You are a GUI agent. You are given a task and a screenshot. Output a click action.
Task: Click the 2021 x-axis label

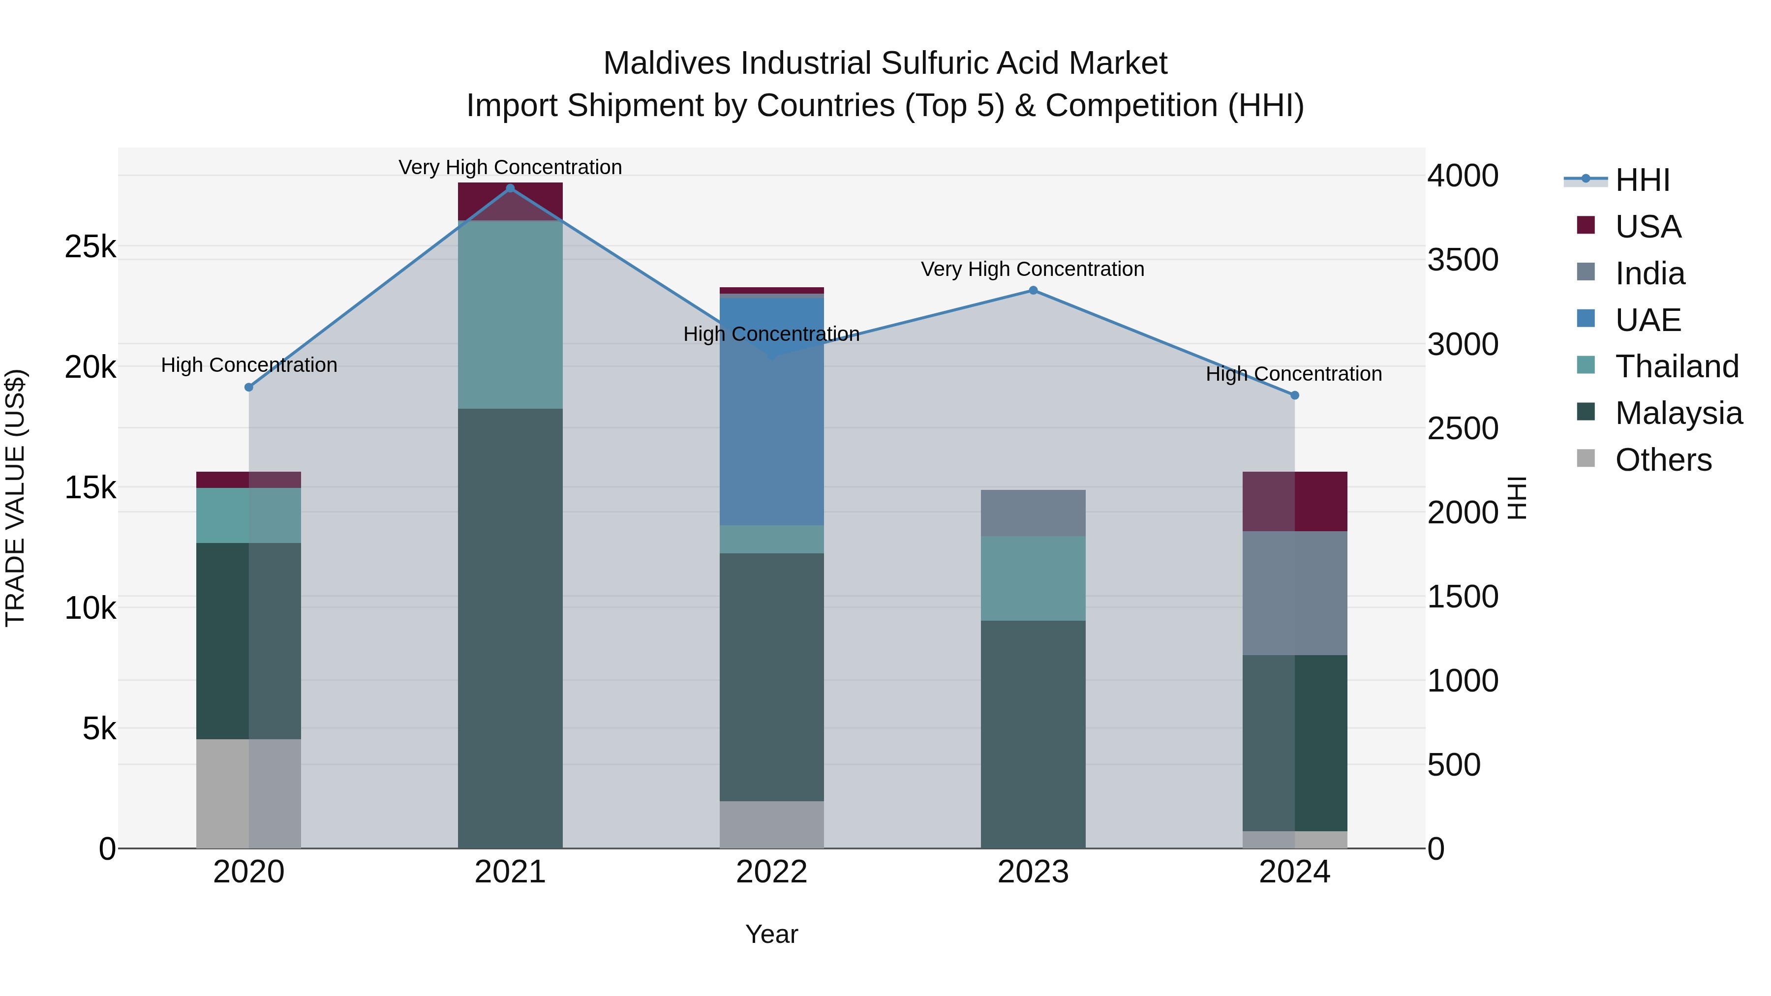click(510, 872)
